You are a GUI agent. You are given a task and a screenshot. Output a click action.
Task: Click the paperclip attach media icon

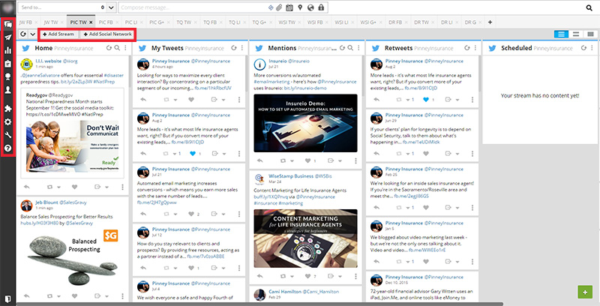(279, 7)
